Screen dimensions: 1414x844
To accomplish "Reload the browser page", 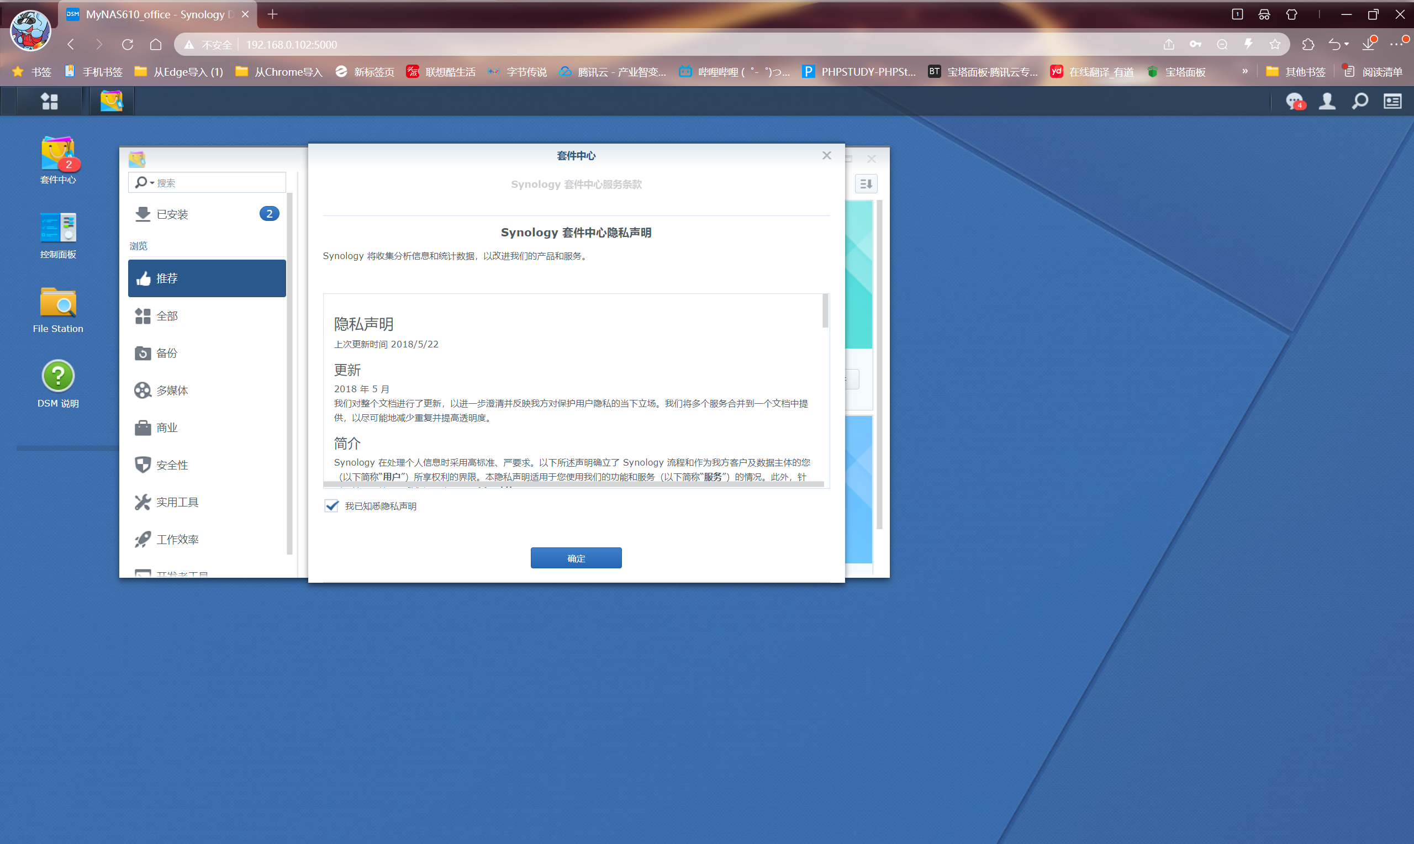I will tap(128, 44).
